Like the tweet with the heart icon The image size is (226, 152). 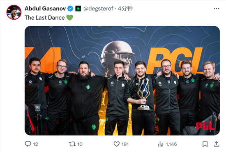pyautogui.click(x=117, y=144)
